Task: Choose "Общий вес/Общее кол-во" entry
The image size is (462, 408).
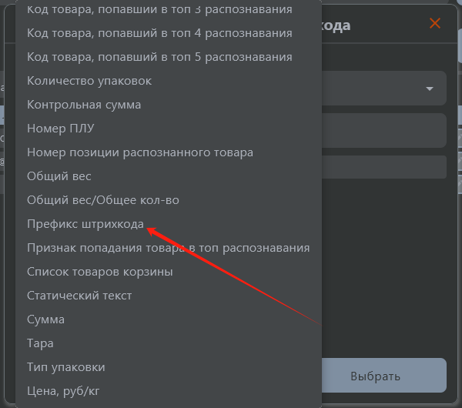Action: [x=103, y=200]
